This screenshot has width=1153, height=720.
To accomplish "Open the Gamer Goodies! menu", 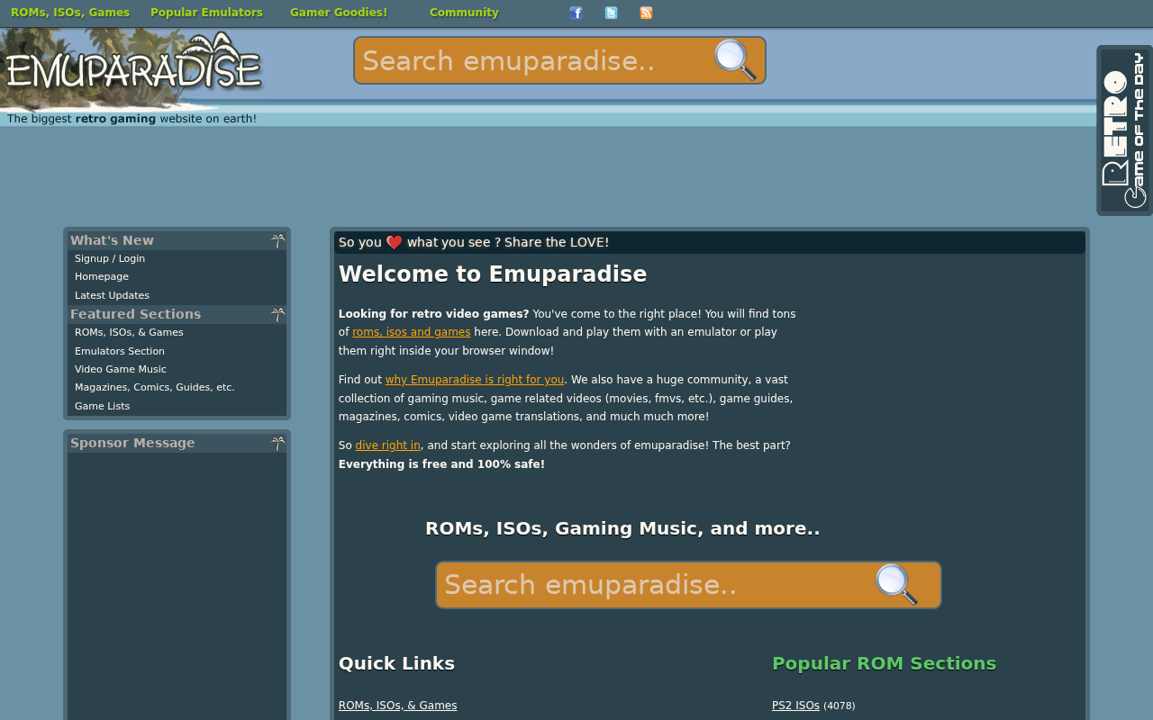I will tap(339, 13).
